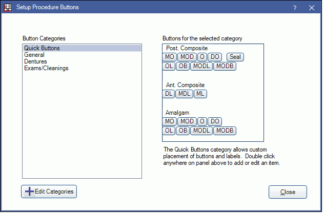Screen dimensions: 324x213
Task: Click the ML button under Ant. Composite
Action: 200,94
